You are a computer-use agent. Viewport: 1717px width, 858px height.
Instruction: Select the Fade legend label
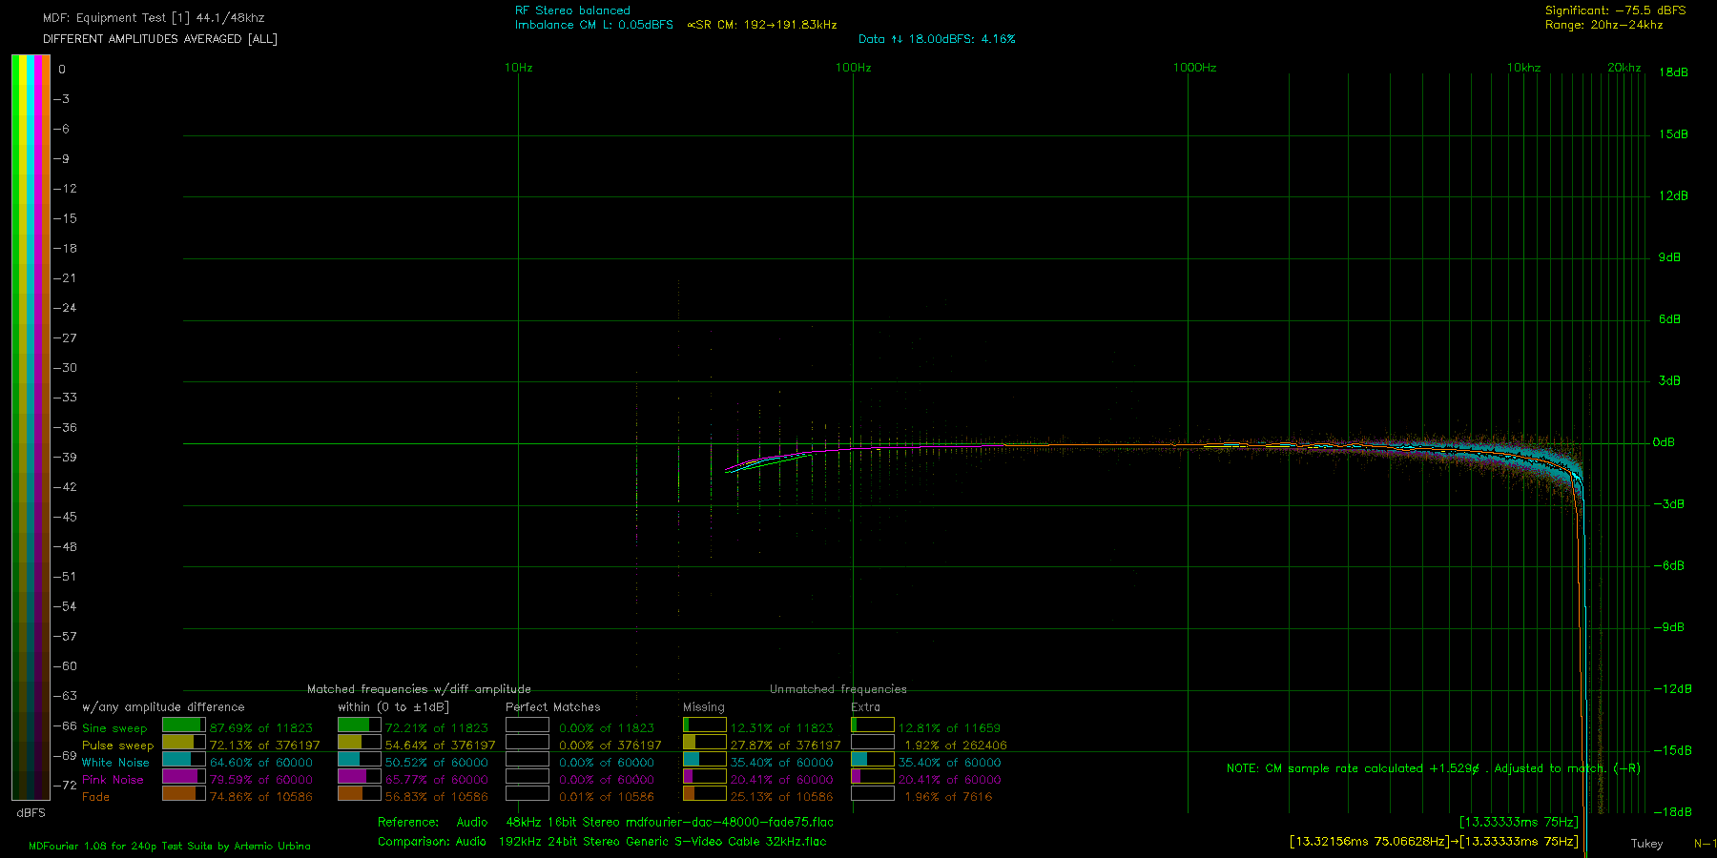[95, 797]
